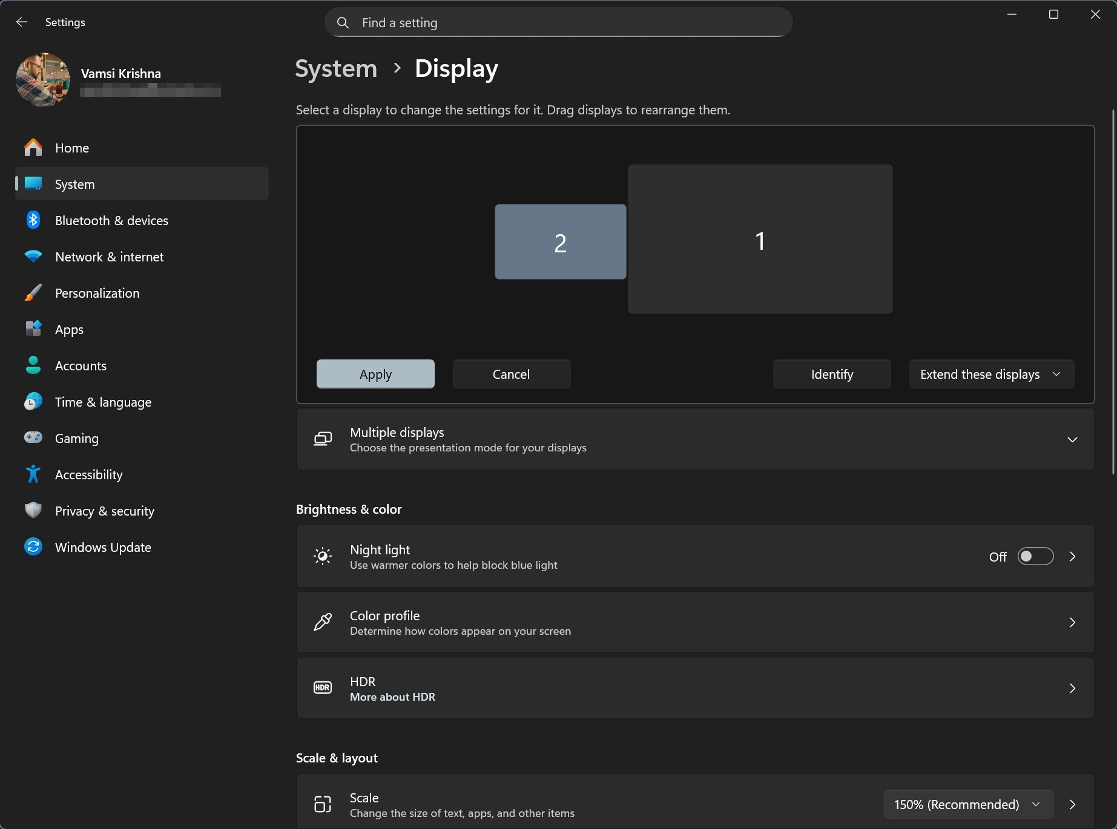This screenshot has height=829, width=1117.
Task: Click the Time & language globe icon
Action: tap(33, 402)
